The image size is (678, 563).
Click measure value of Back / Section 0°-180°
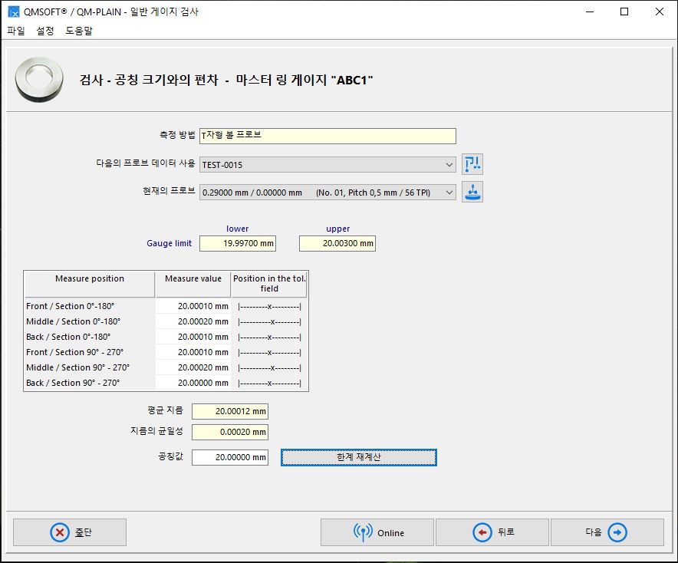tap(193, 337)
